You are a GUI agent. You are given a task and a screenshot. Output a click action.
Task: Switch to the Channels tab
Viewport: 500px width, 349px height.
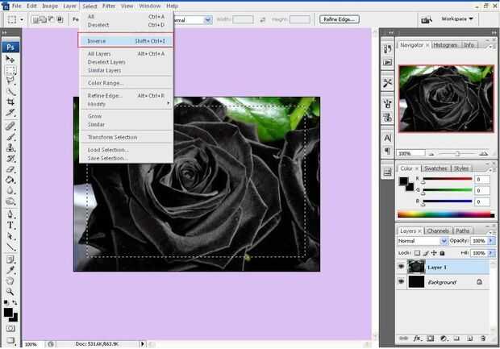(x=438, y=231)
